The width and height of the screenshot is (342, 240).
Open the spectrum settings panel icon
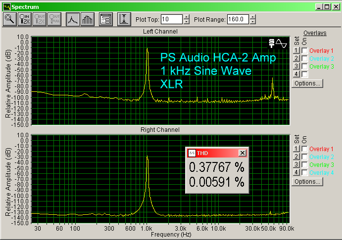pyautogui.click(x=105, y=19)
